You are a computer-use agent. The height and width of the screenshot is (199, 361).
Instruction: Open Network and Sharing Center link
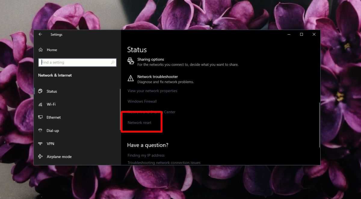(151, 112)
